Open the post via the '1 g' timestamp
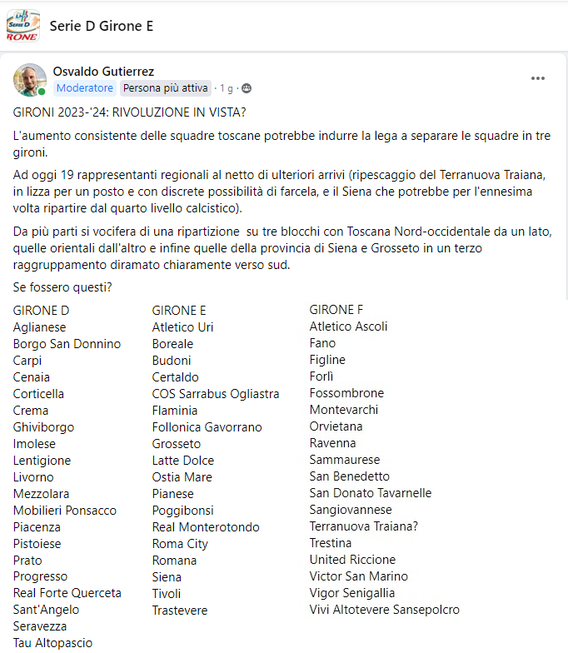568x653 pixels. coord(226,88)
